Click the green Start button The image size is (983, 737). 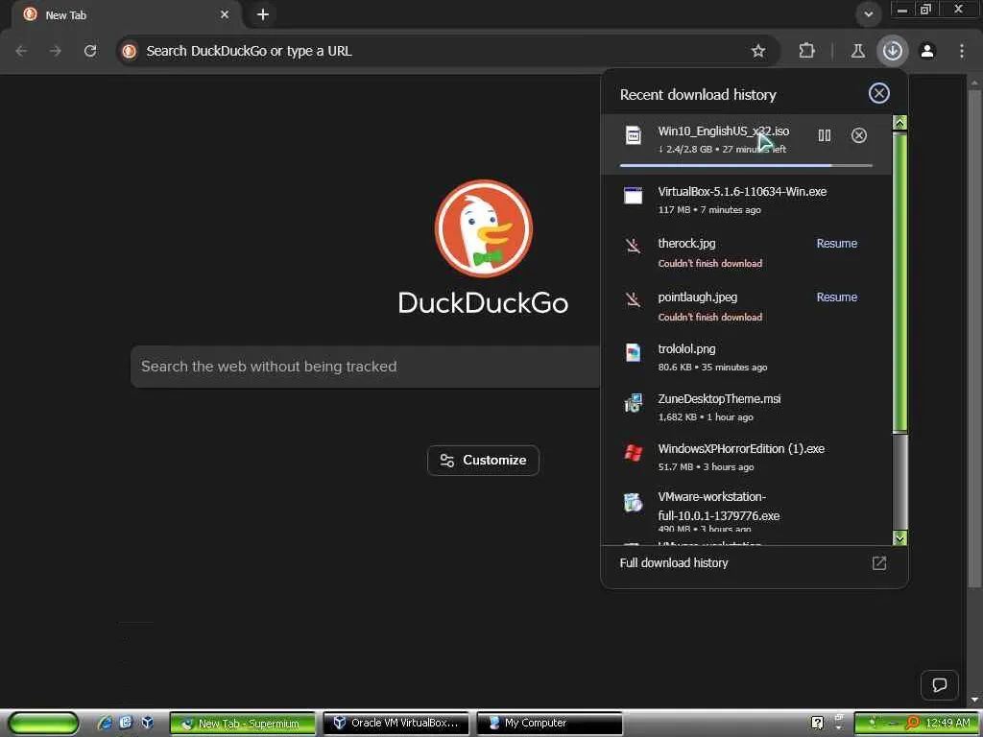(x=44, y=723)
